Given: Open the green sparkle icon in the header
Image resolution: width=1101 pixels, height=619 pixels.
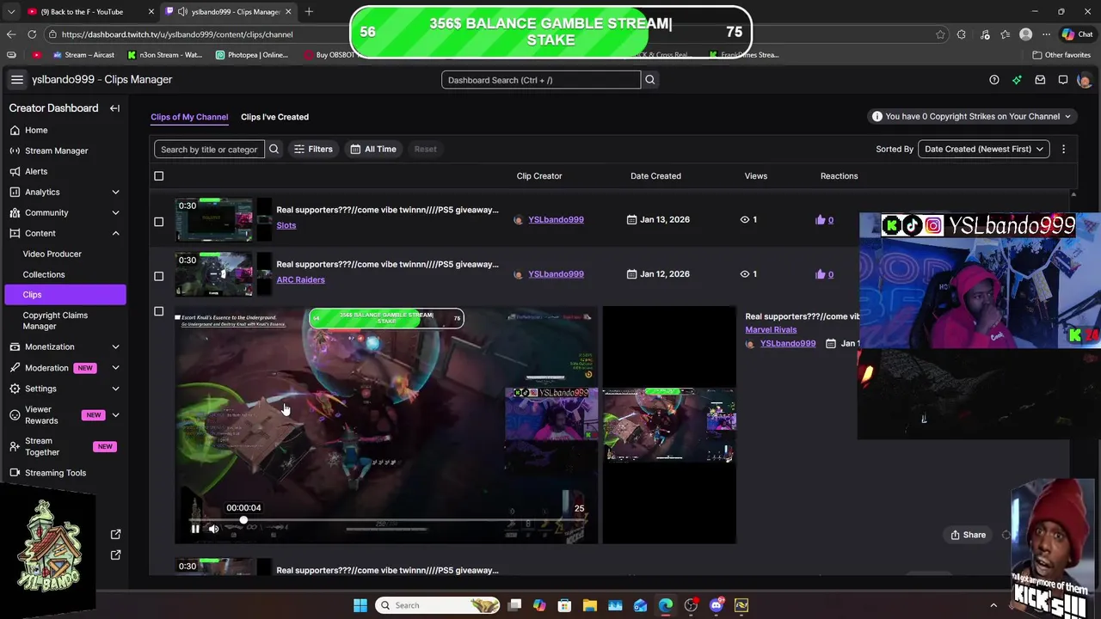Looking at the screenshot, I should pos(1017,80).
